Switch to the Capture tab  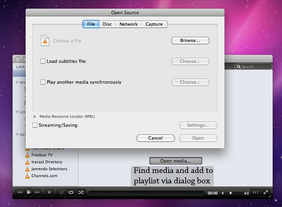click(154, 24)
